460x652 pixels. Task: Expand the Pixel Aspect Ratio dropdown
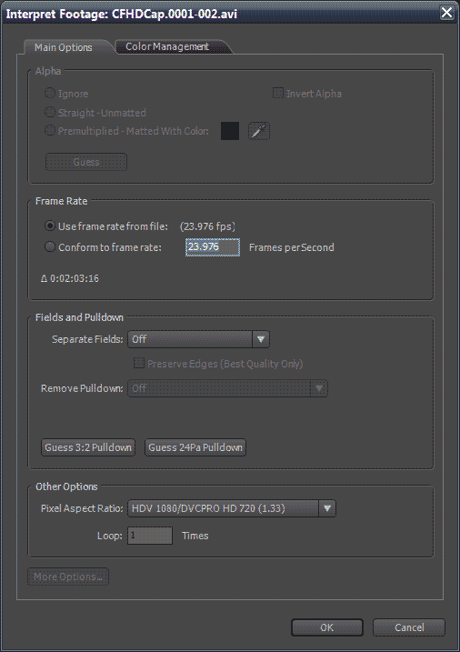point(232,508)
